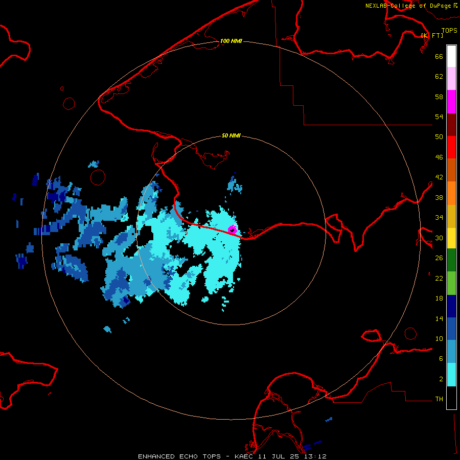Click the TOPS legend heading
The width and height of the screenshot is (460, 460).
[449, 30]
